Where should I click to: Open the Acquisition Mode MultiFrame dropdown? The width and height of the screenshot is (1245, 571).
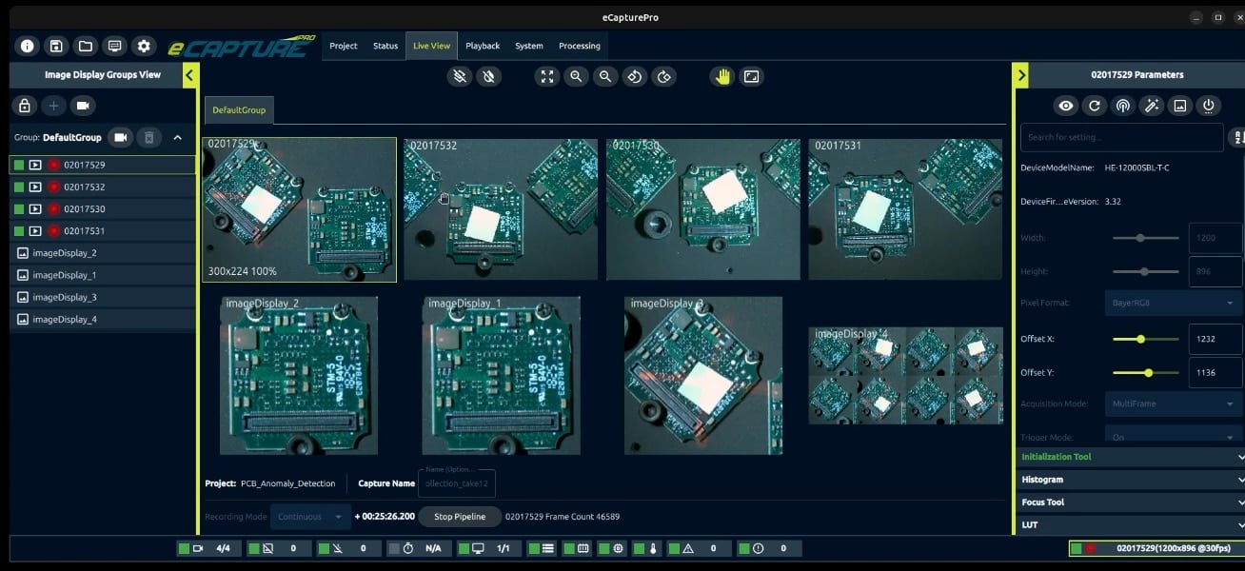pos(1173,404)
